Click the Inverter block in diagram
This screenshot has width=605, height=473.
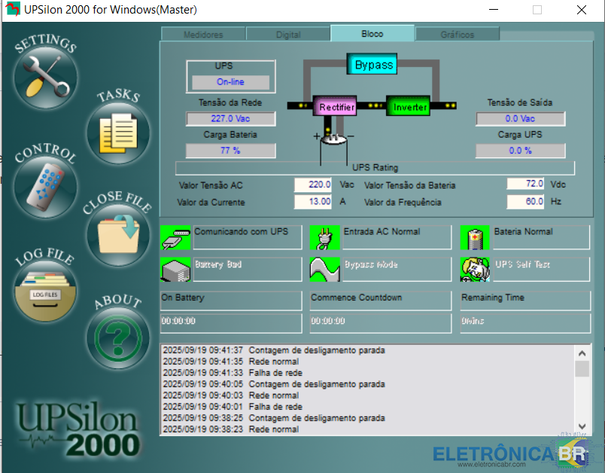(410, 107)
